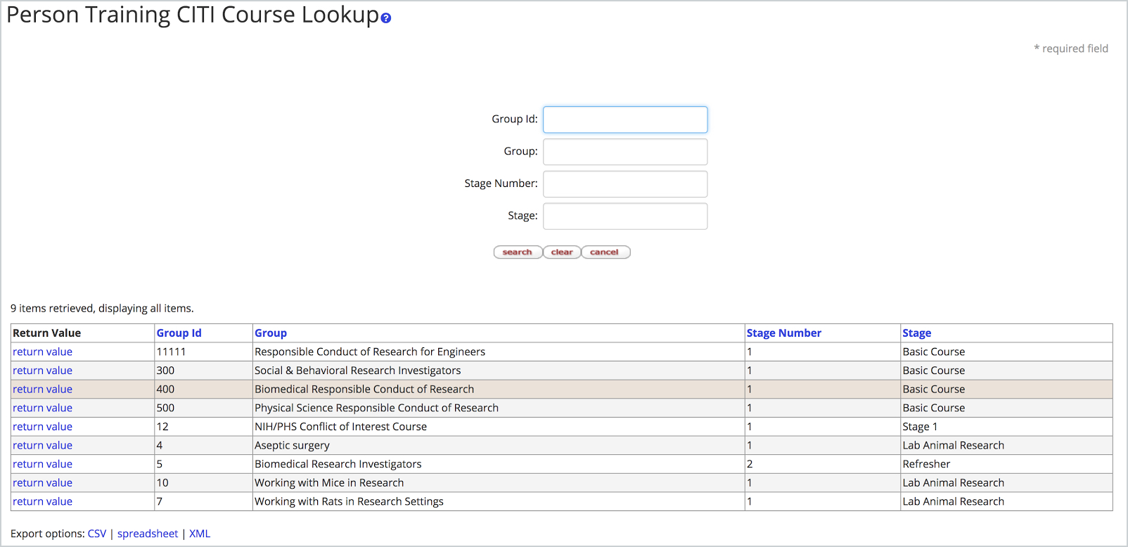Select Group Id cell '300'

pos(203,371)
